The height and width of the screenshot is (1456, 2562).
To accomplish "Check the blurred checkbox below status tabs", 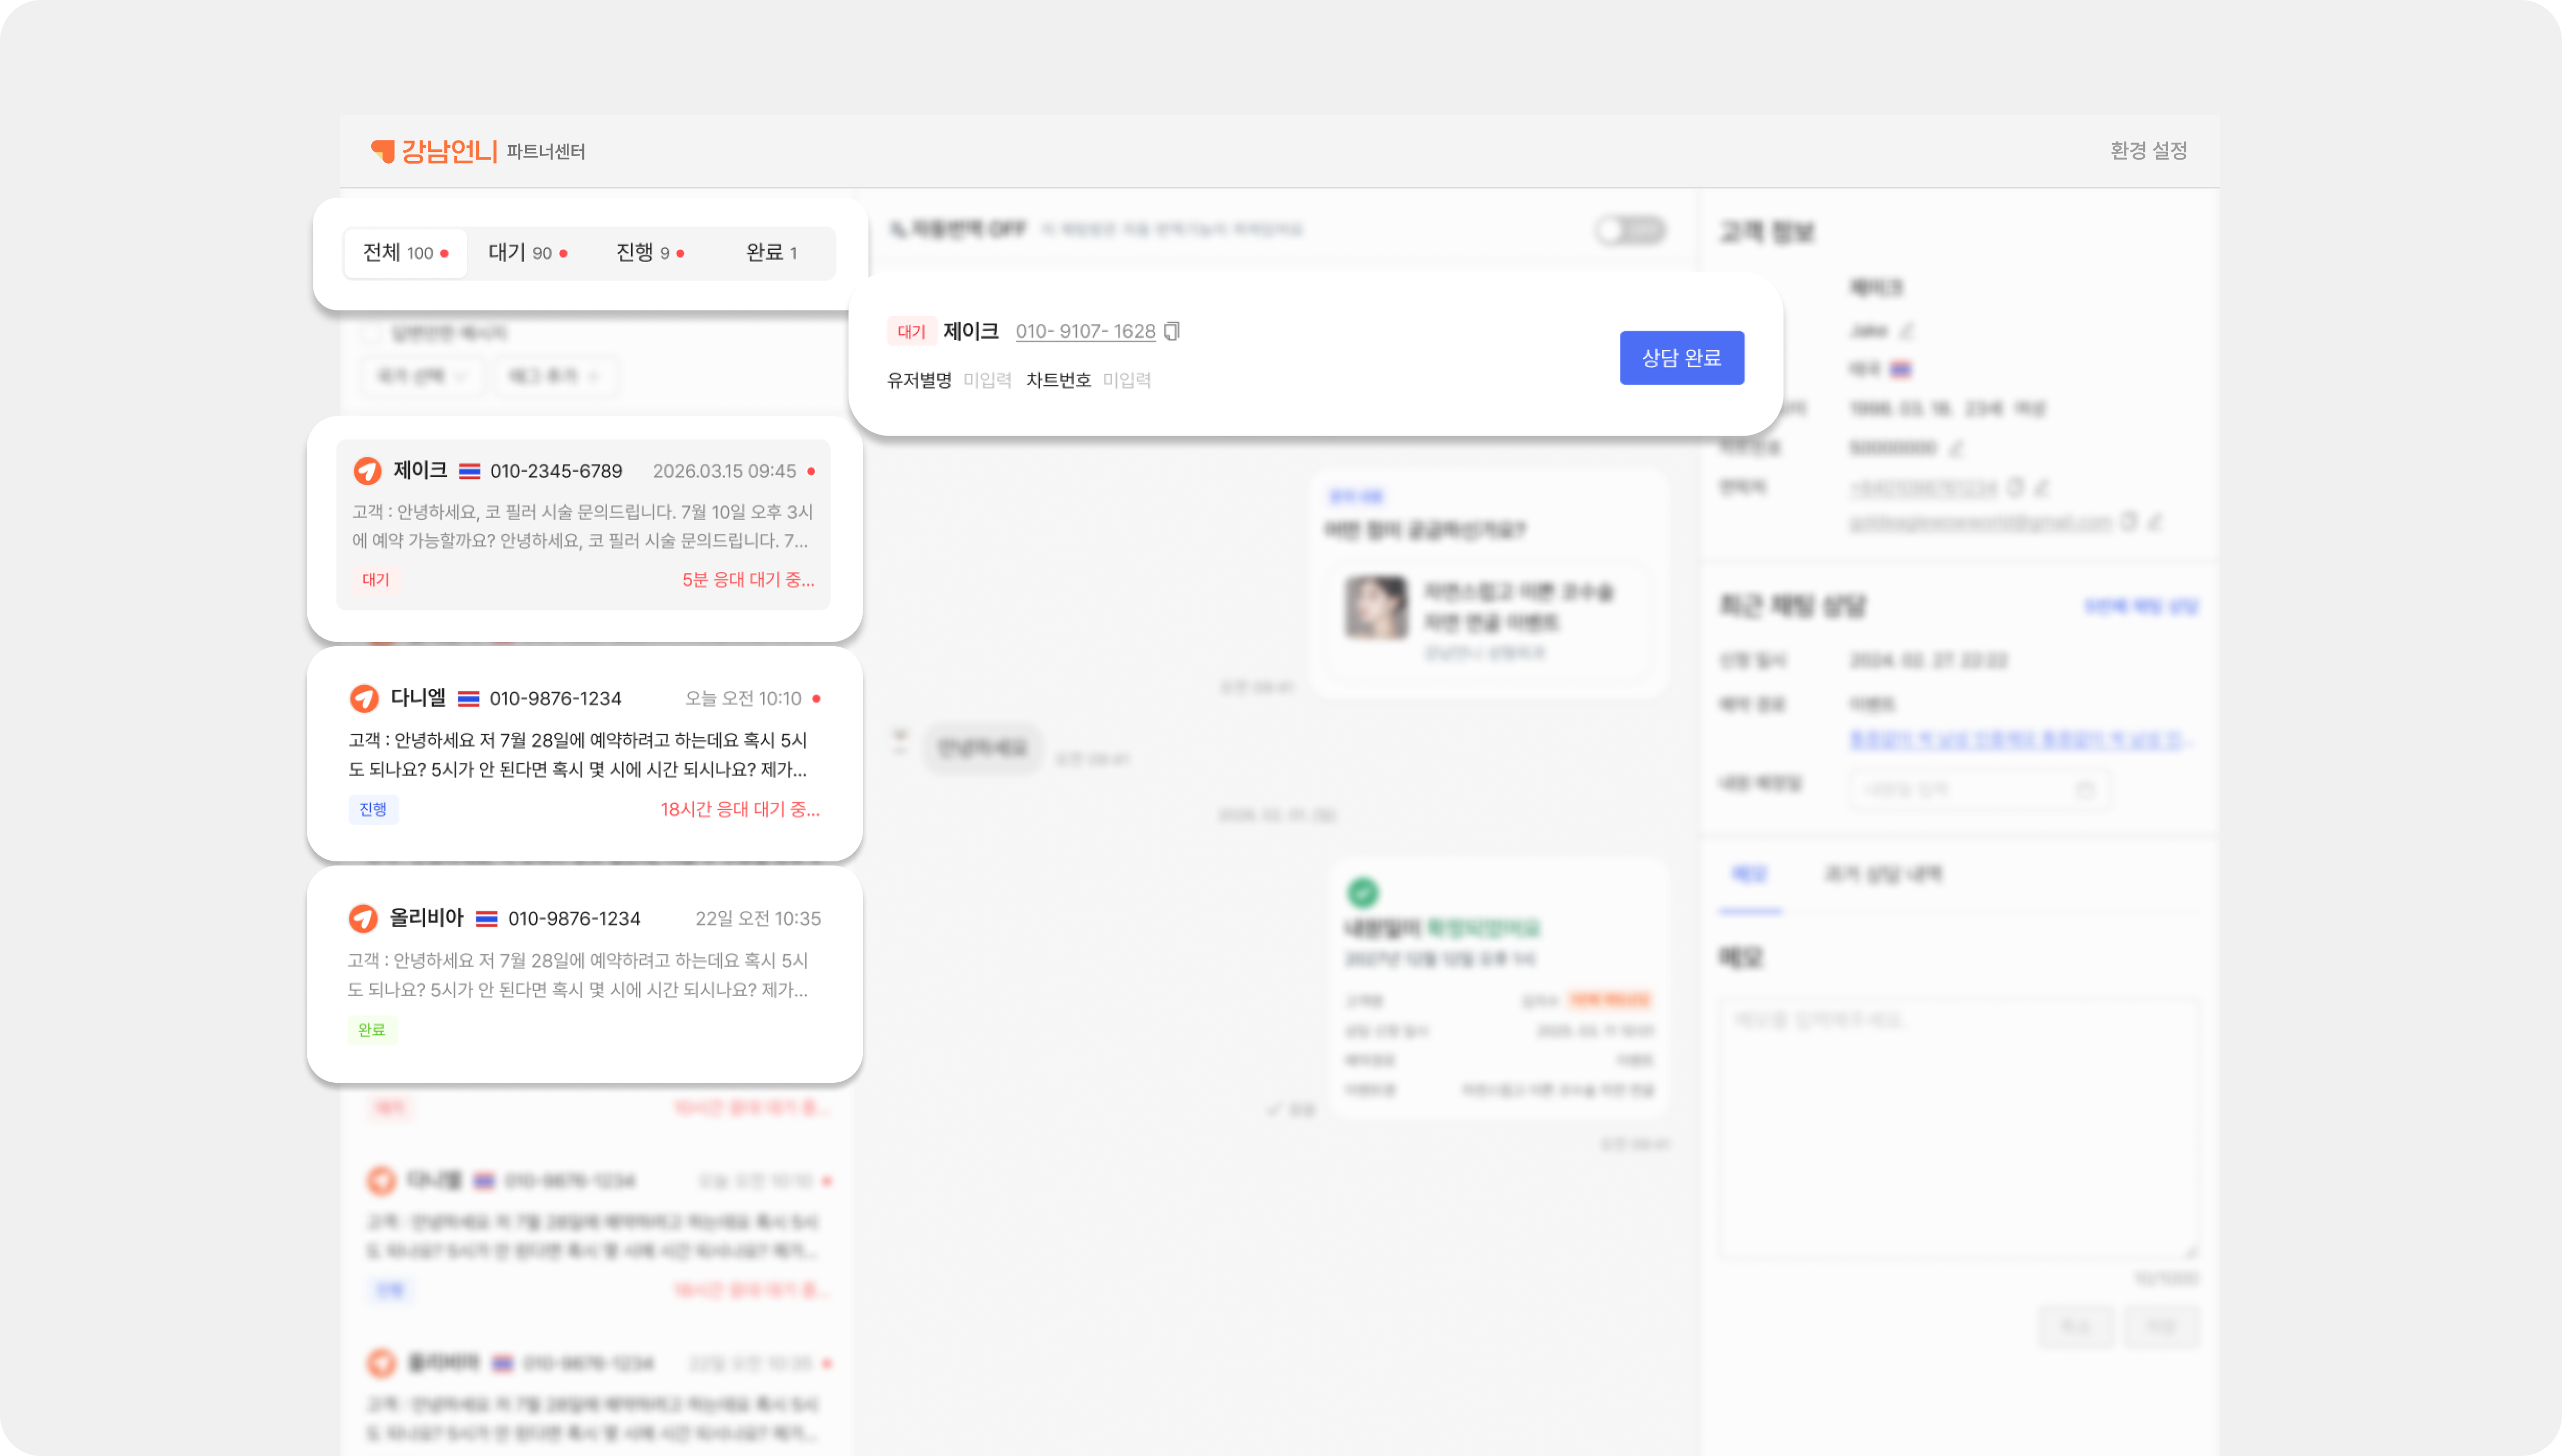I will (x=371, y=333).
